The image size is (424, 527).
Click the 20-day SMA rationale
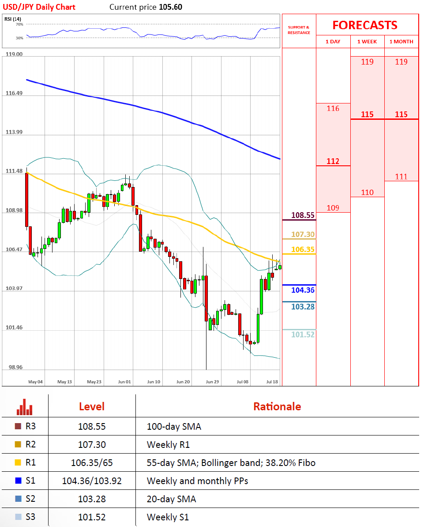click(x=172, y=499)
